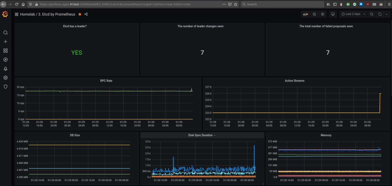
Task: Open the Create (plus) icon in sidebar
Action: [x=5, y=42]
